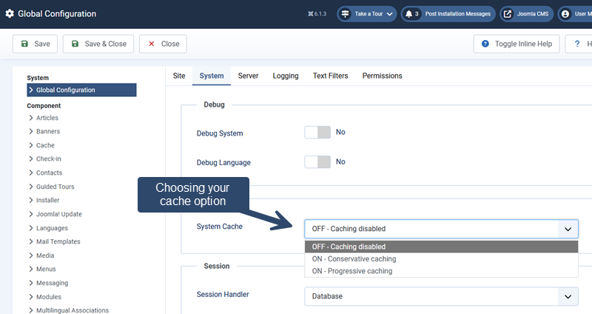Switch to the Permissions tab

(x=382, y=76)
